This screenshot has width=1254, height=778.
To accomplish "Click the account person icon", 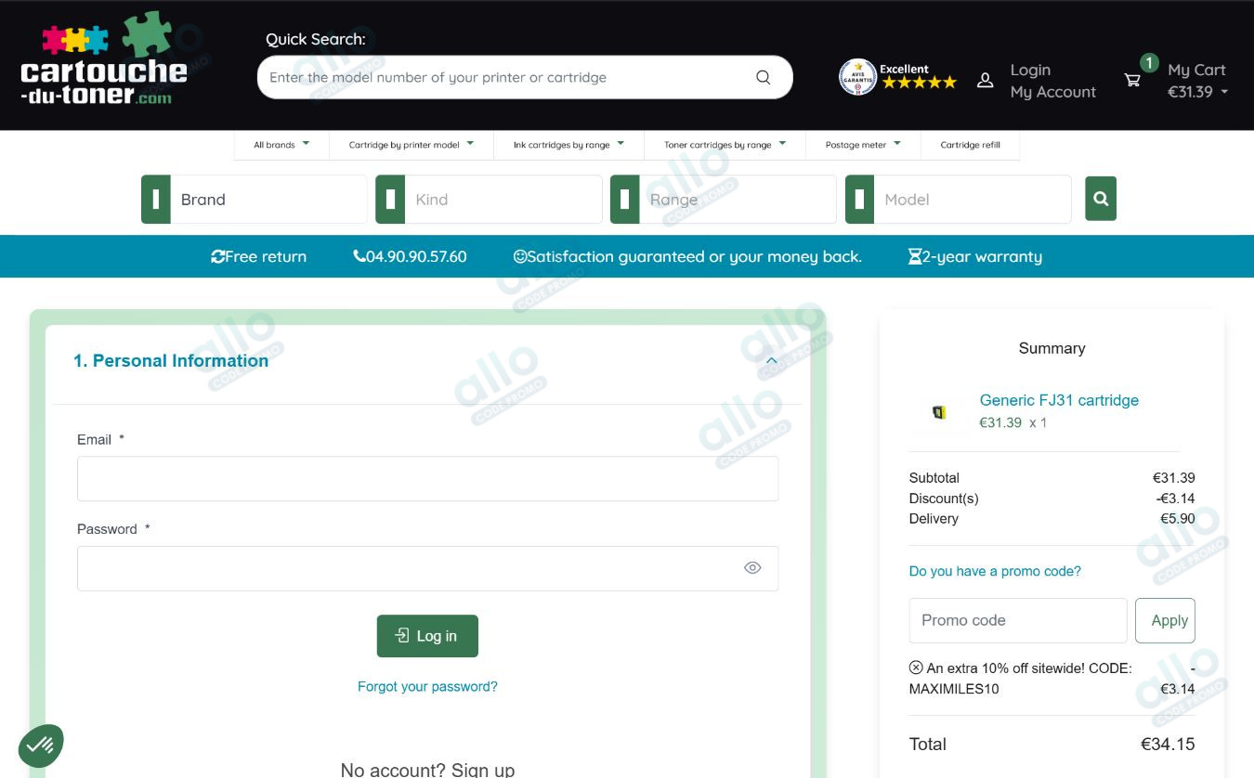I will [x=985, y=80].
